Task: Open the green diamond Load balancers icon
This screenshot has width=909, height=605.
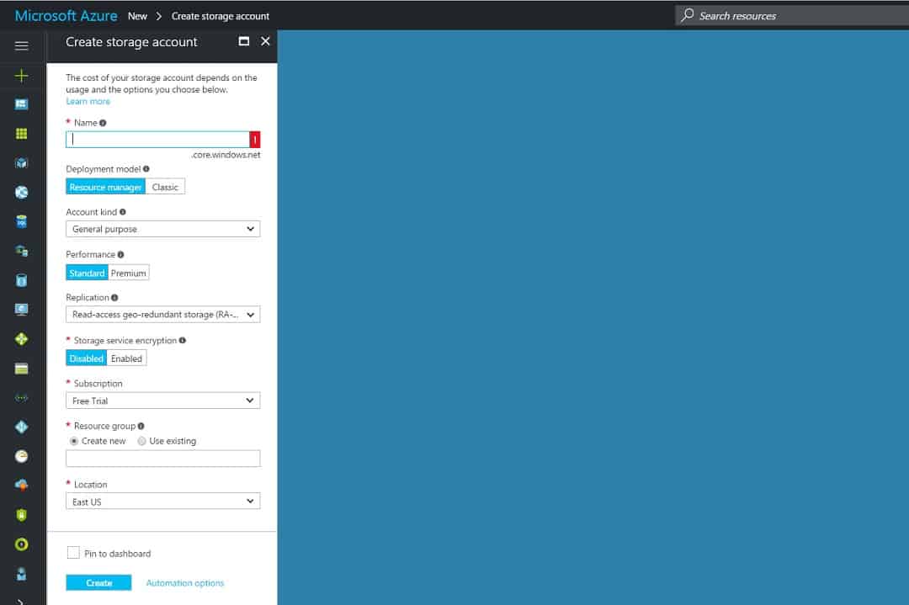Action: click(x=21, y=339)
